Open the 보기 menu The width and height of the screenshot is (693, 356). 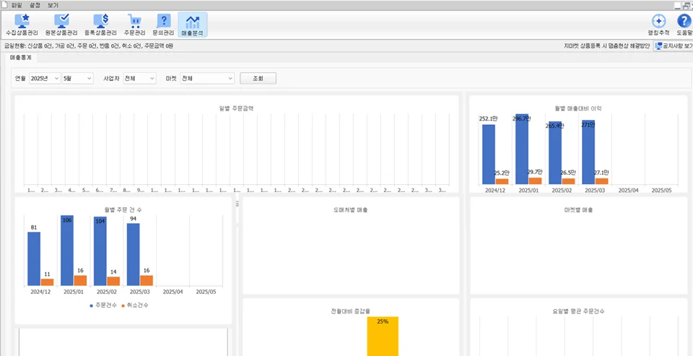tap(53, 5)
